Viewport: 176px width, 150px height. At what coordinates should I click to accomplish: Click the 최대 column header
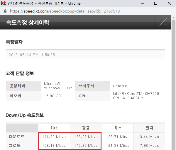pos(54,128)
